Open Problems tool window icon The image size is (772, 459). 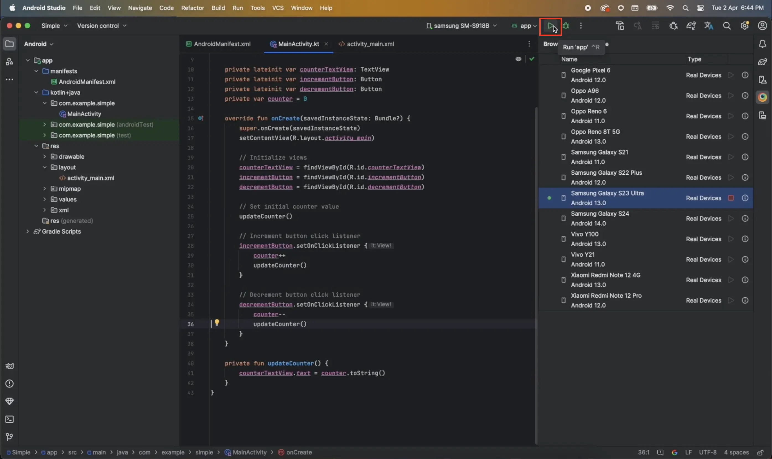tap(10, 384)
